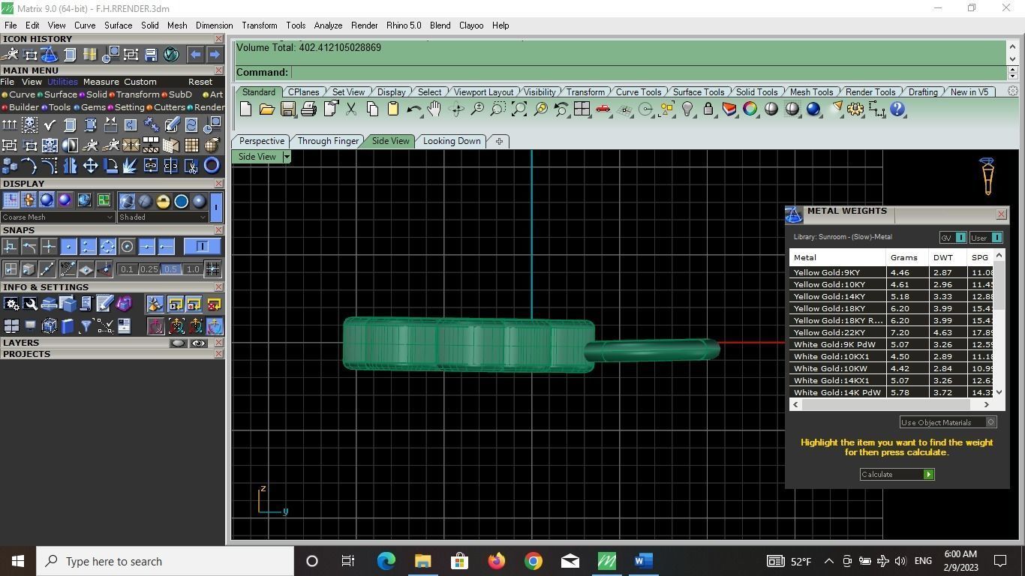Close the Metal Weights panel
This screenshot has width=1025, height=576.
[1001, 214]
